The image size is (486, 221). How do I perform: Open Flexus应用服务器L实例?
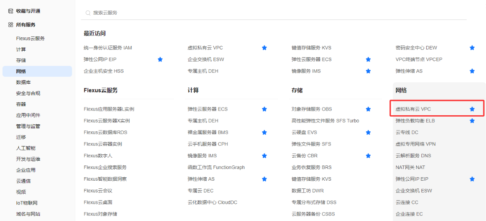(109, 109)
